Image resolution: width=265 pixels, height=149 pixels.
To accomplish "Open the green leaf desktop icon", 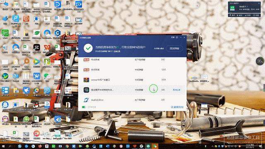I will tap(36, 33).
